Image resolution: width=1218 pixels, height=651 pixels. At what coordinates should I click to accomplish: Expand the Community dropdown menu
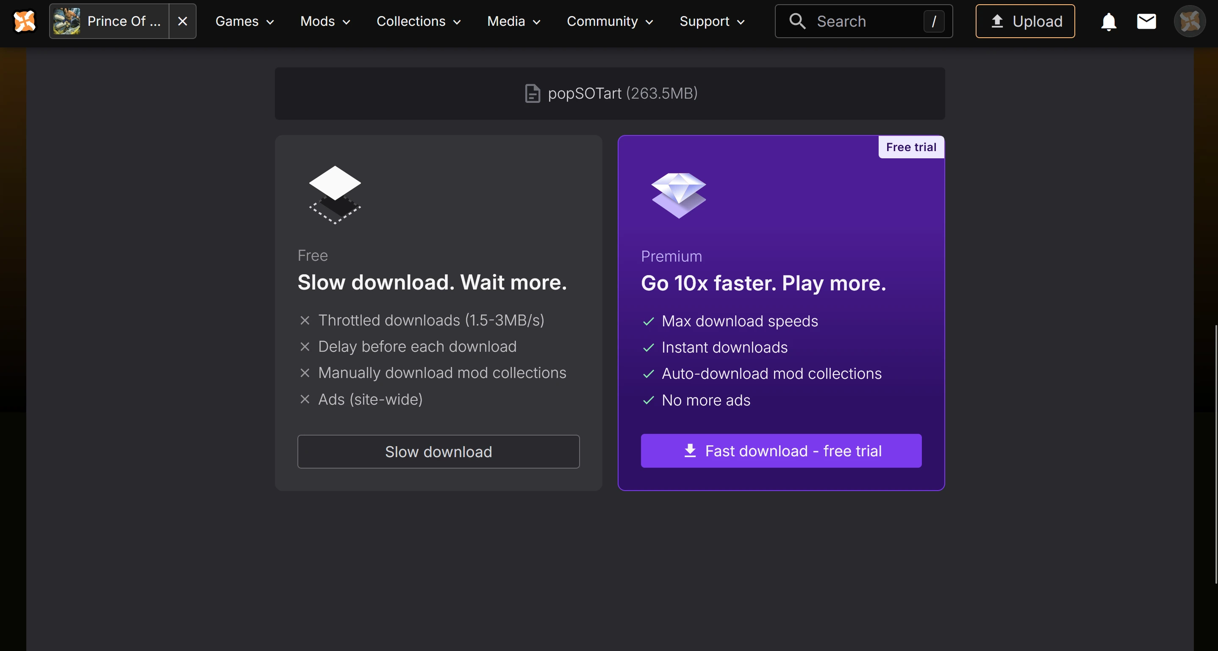click(610, 21)
